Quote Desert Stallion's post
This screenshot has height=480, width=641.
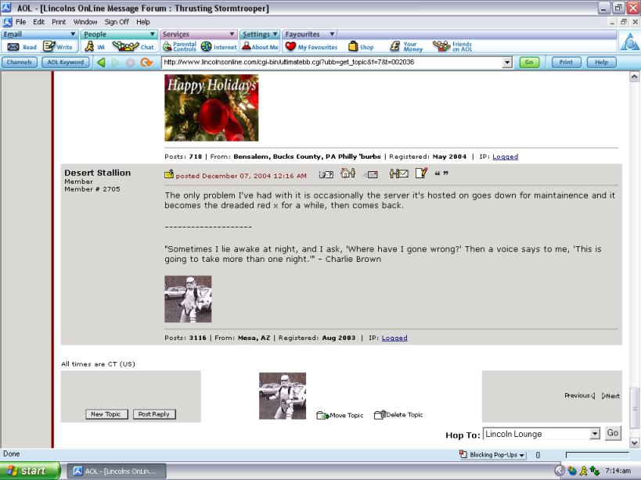[441, 174]
